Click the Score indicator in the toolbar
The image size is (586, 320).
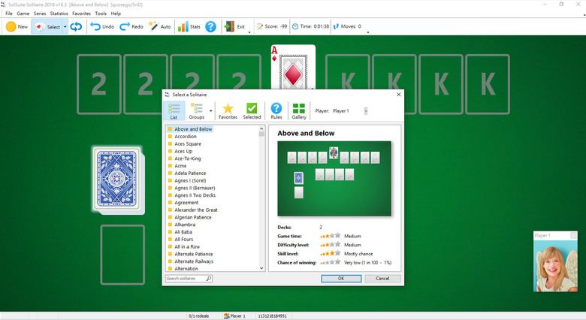(x=272, y=26)
